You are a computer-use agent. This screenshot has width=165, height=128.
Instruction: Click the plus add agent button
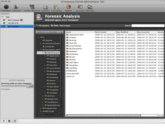[4, 121]
